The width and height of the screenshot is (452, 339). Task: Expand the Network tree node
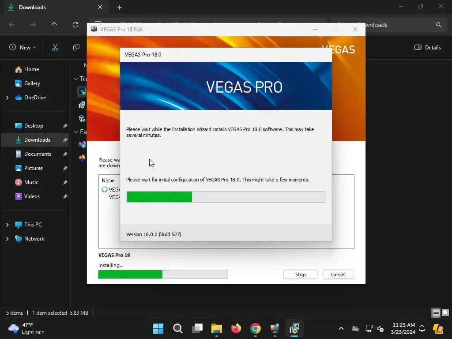point(7,239)
